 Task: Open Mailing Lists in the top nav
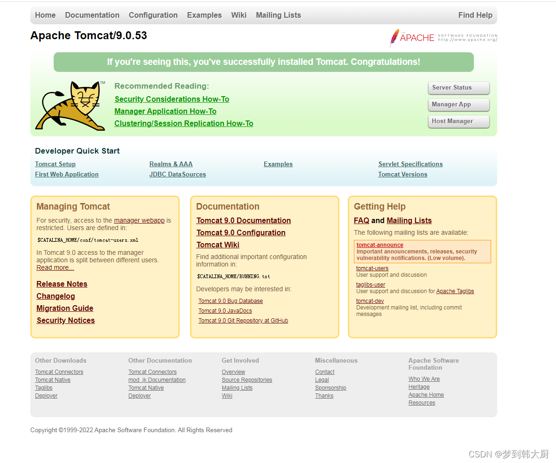click(x=278, y=15)
